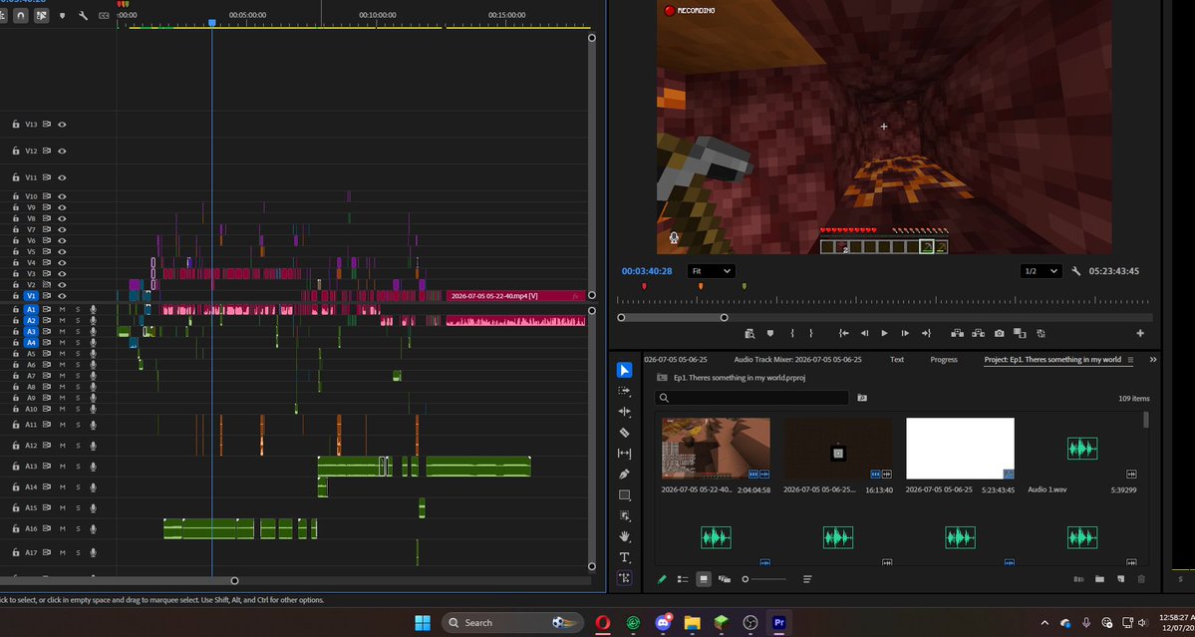The height and width of the screenshot is (637, 1195).
Task: Switch Project panel to Icon View
Action: (x=704, y=579)
